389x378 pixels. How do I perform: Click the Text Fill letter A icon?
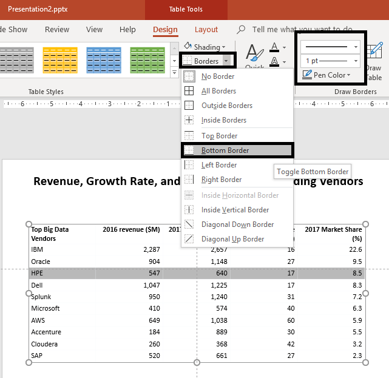274,47
